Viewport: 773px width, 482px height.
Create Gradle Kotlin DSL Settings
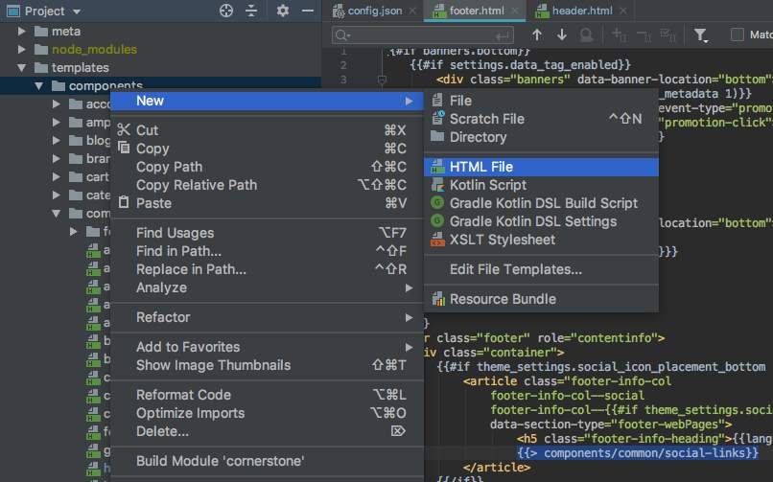click(x=541, y=221)
